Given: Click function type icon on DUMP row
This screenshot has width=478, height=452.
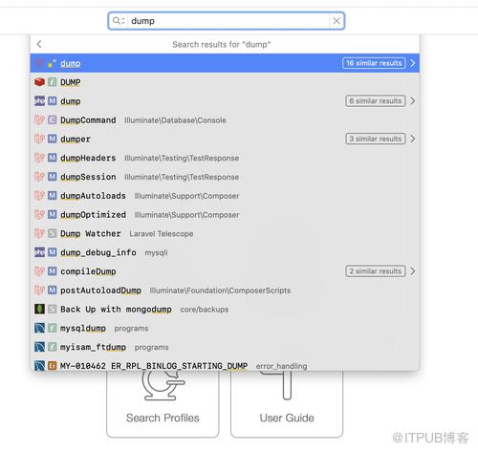Looking at the screenshot, I should pos(53,82).
